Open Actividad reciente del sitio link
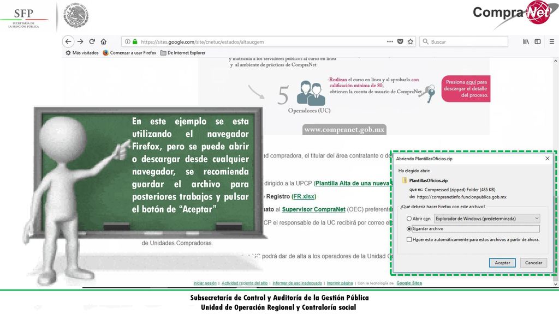 (245, 283)
